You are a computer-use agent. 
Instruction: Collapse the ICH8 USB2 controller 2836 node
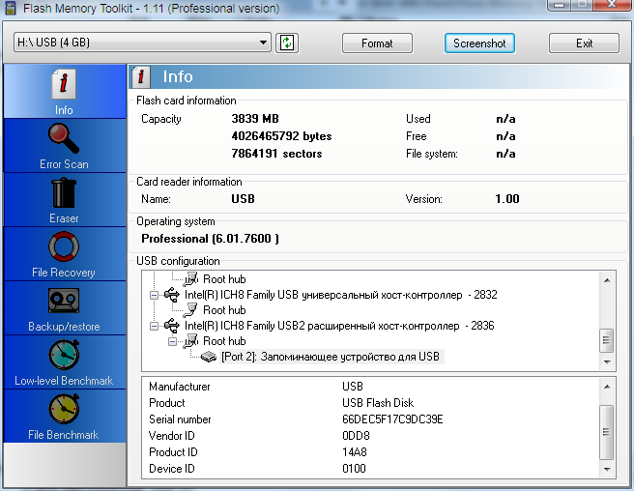[x=154, y=326]
